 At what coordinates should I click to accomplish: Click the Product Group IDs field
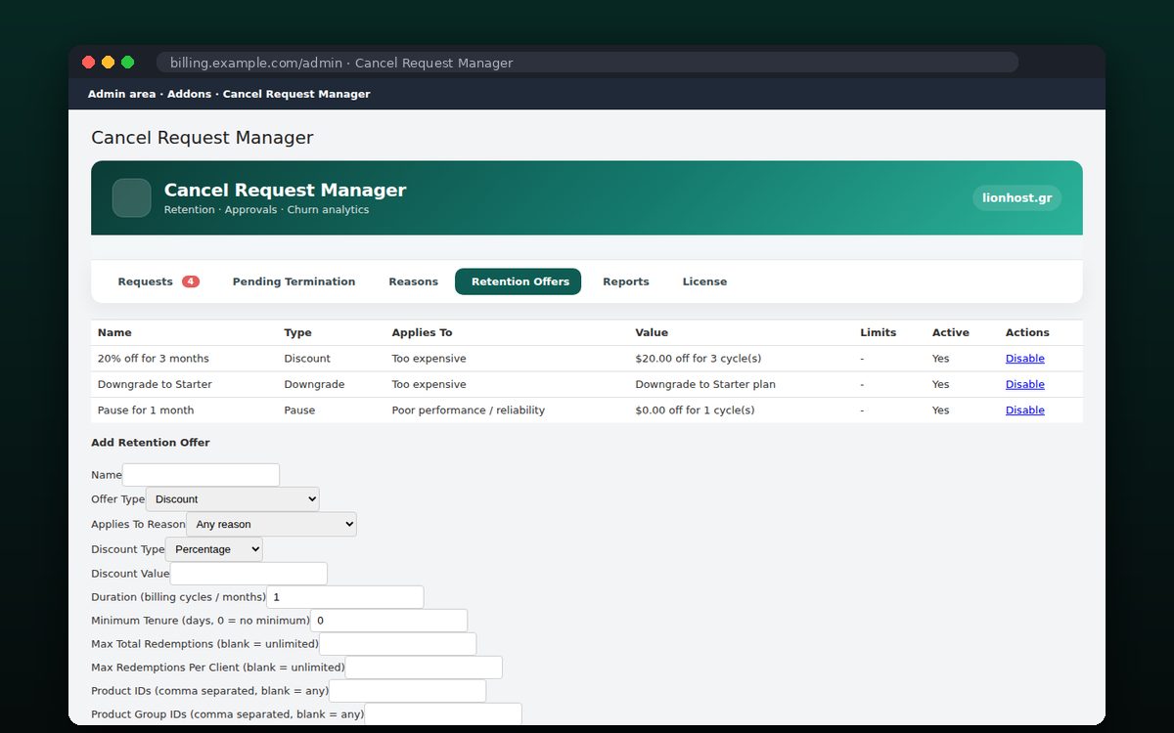coord(443,714)
